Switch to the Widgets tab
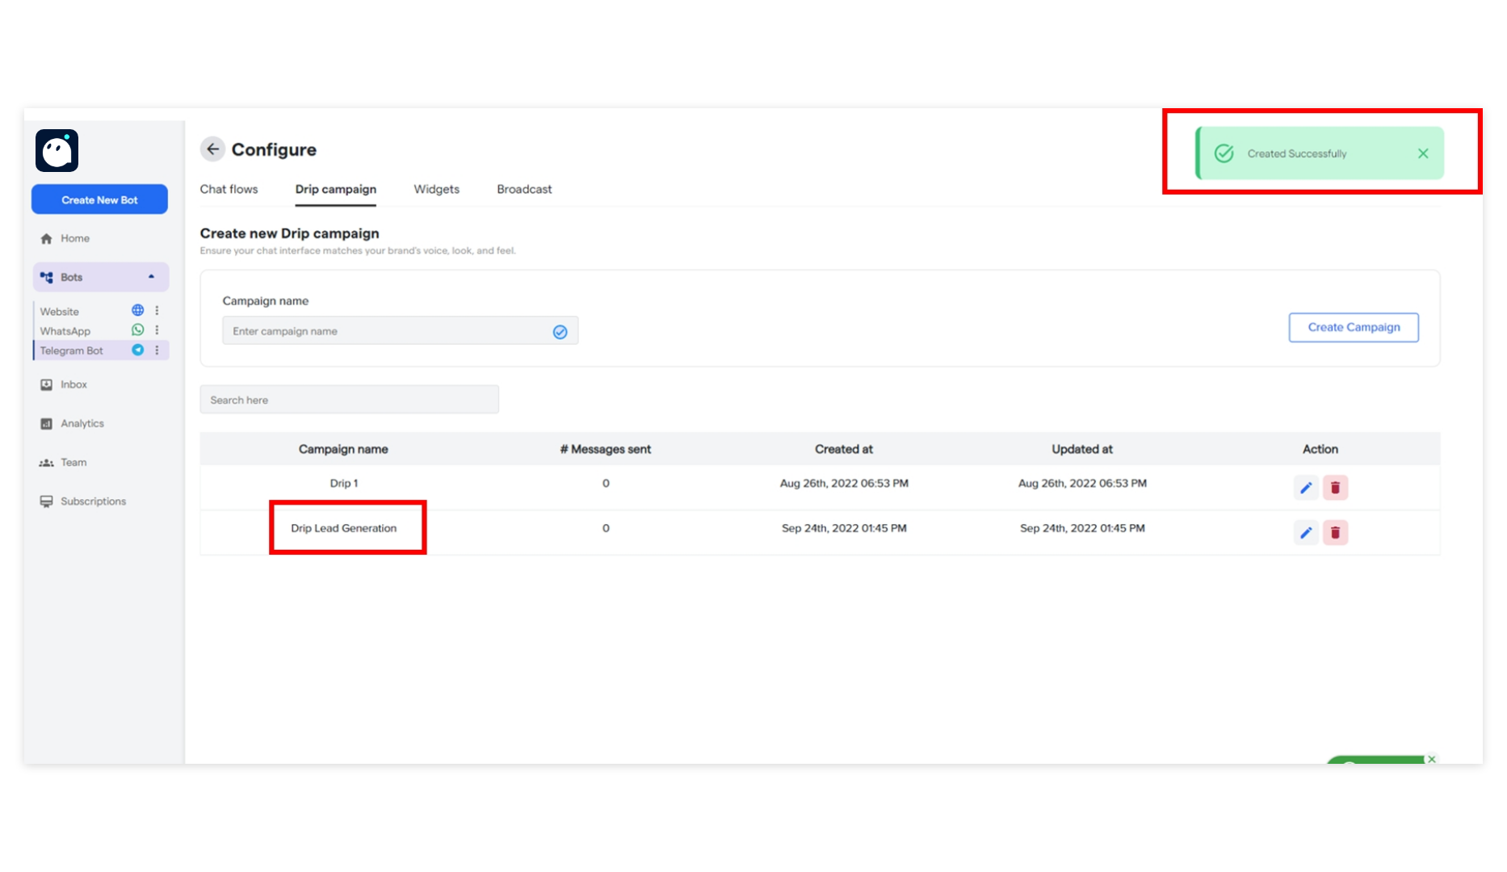This screenshot has height=872, width=1507. [436, 189]
